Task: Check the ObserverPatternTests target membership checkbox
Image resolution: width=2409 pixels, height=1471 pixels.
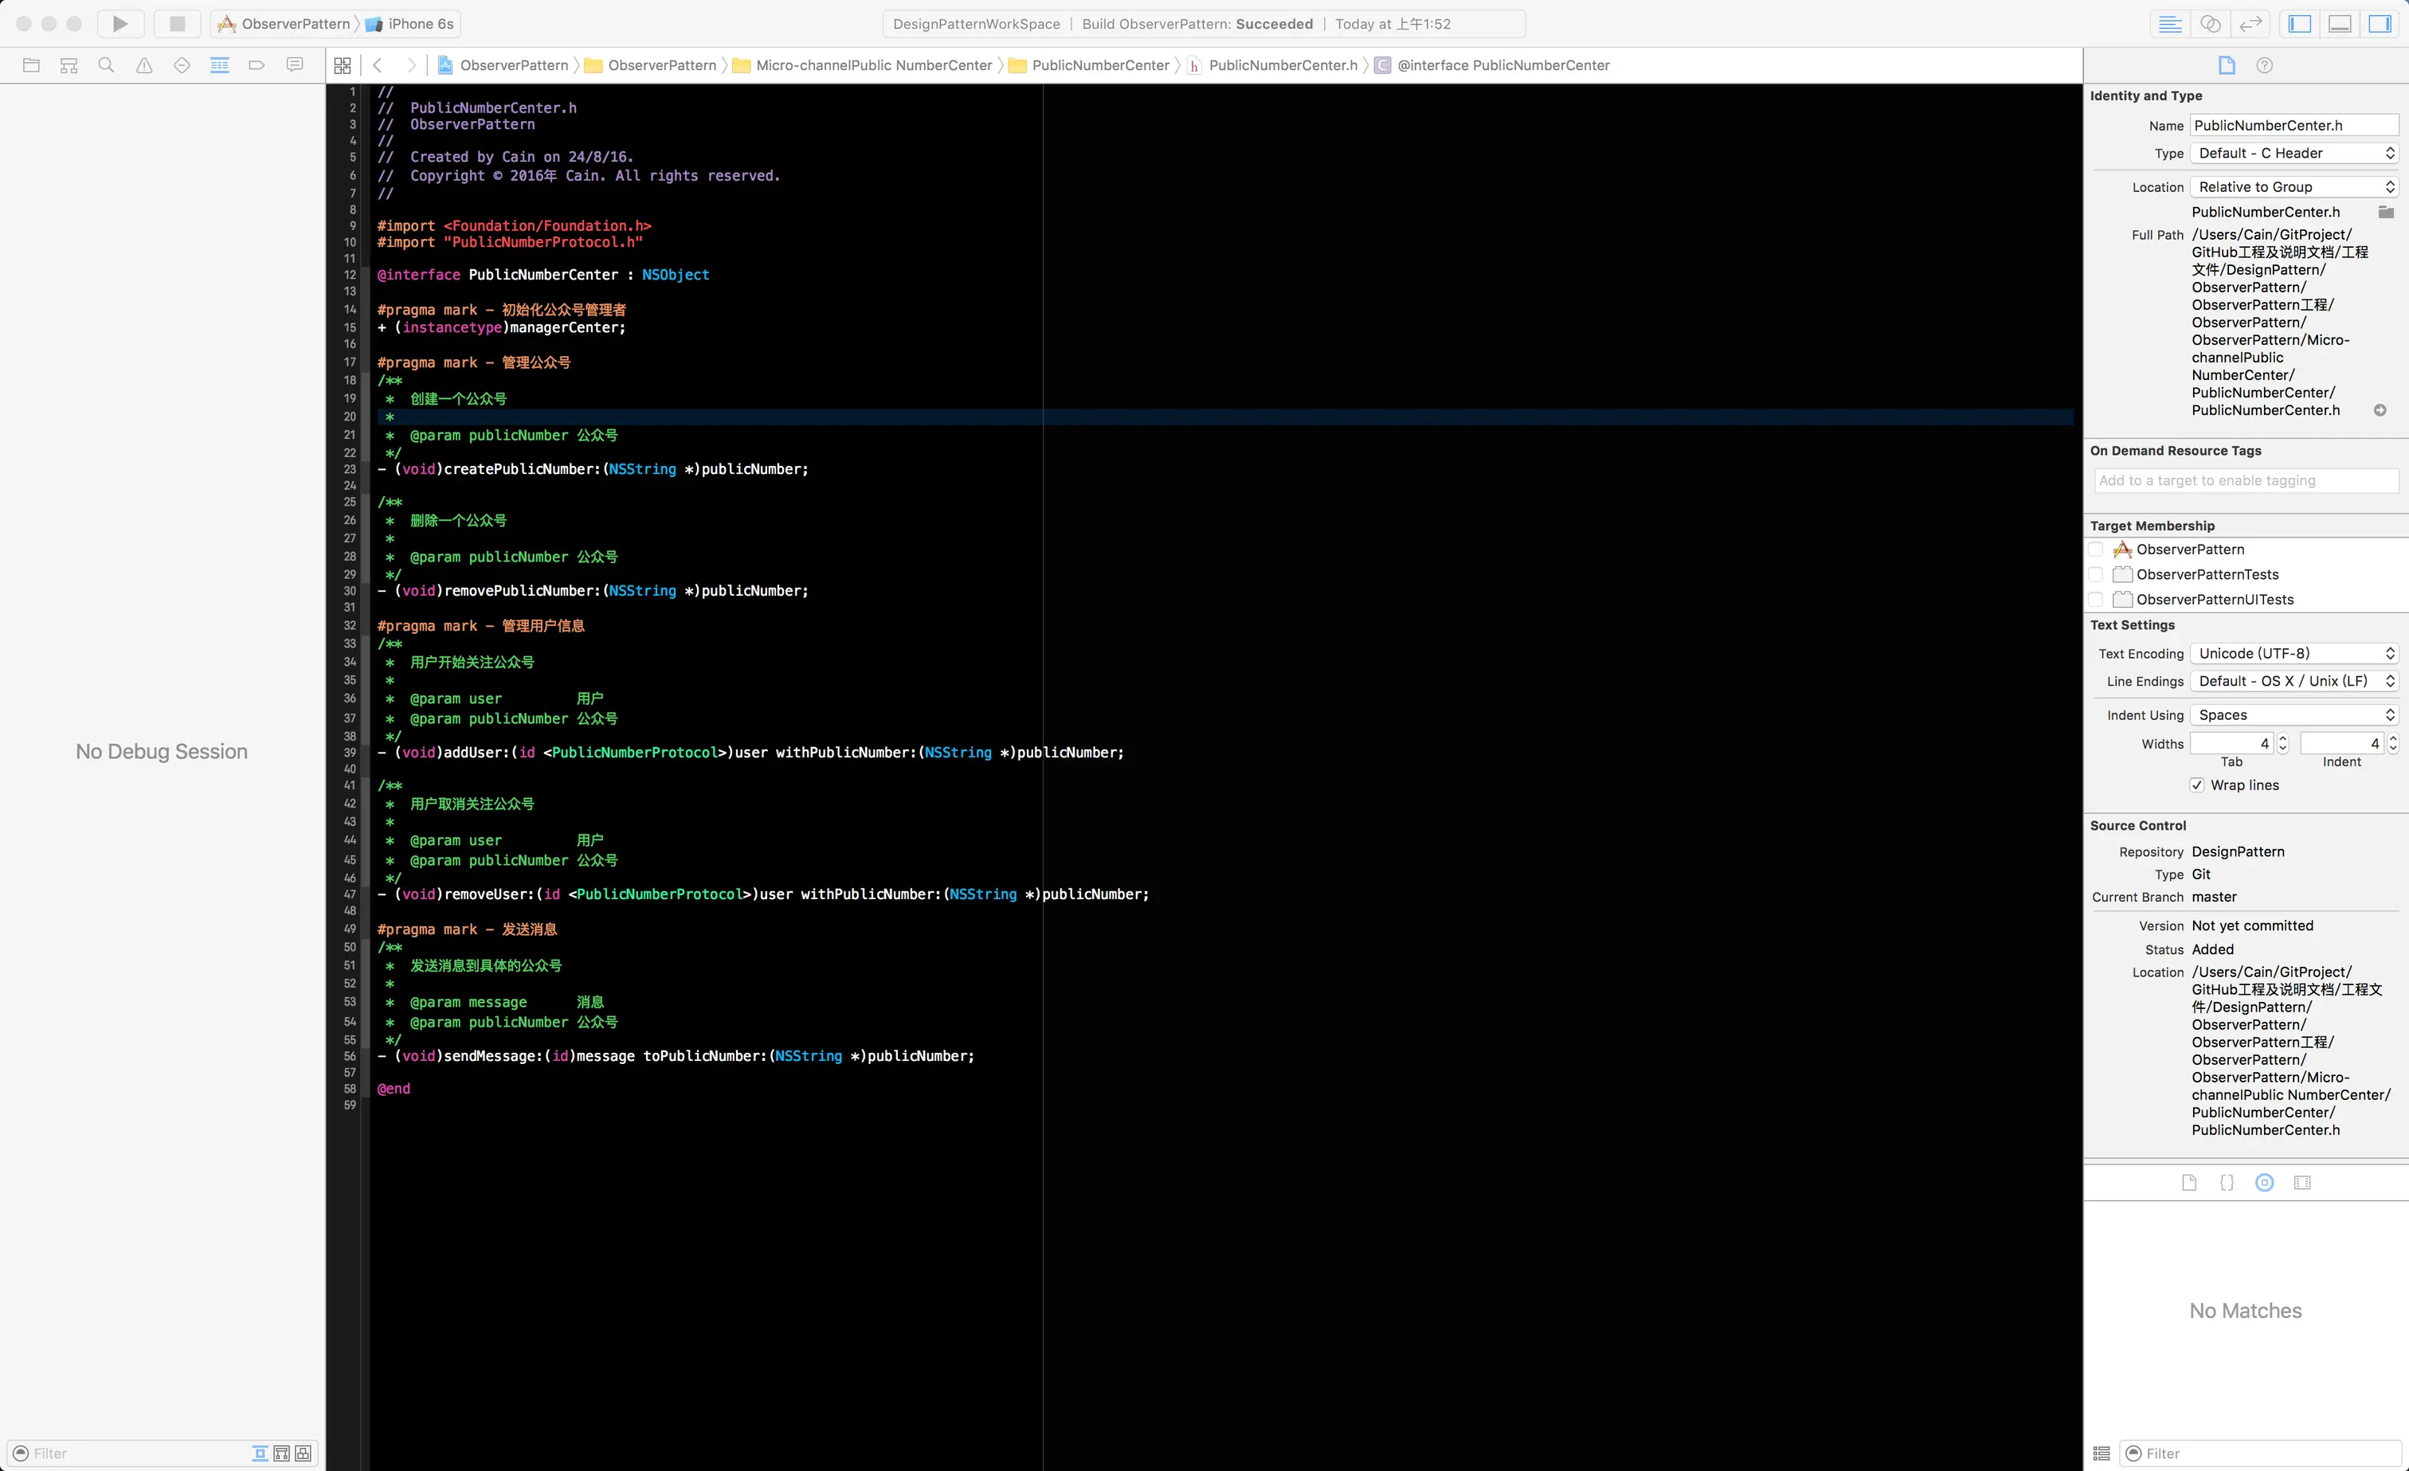Action: pyautogui.click(x=2096, y=575)
